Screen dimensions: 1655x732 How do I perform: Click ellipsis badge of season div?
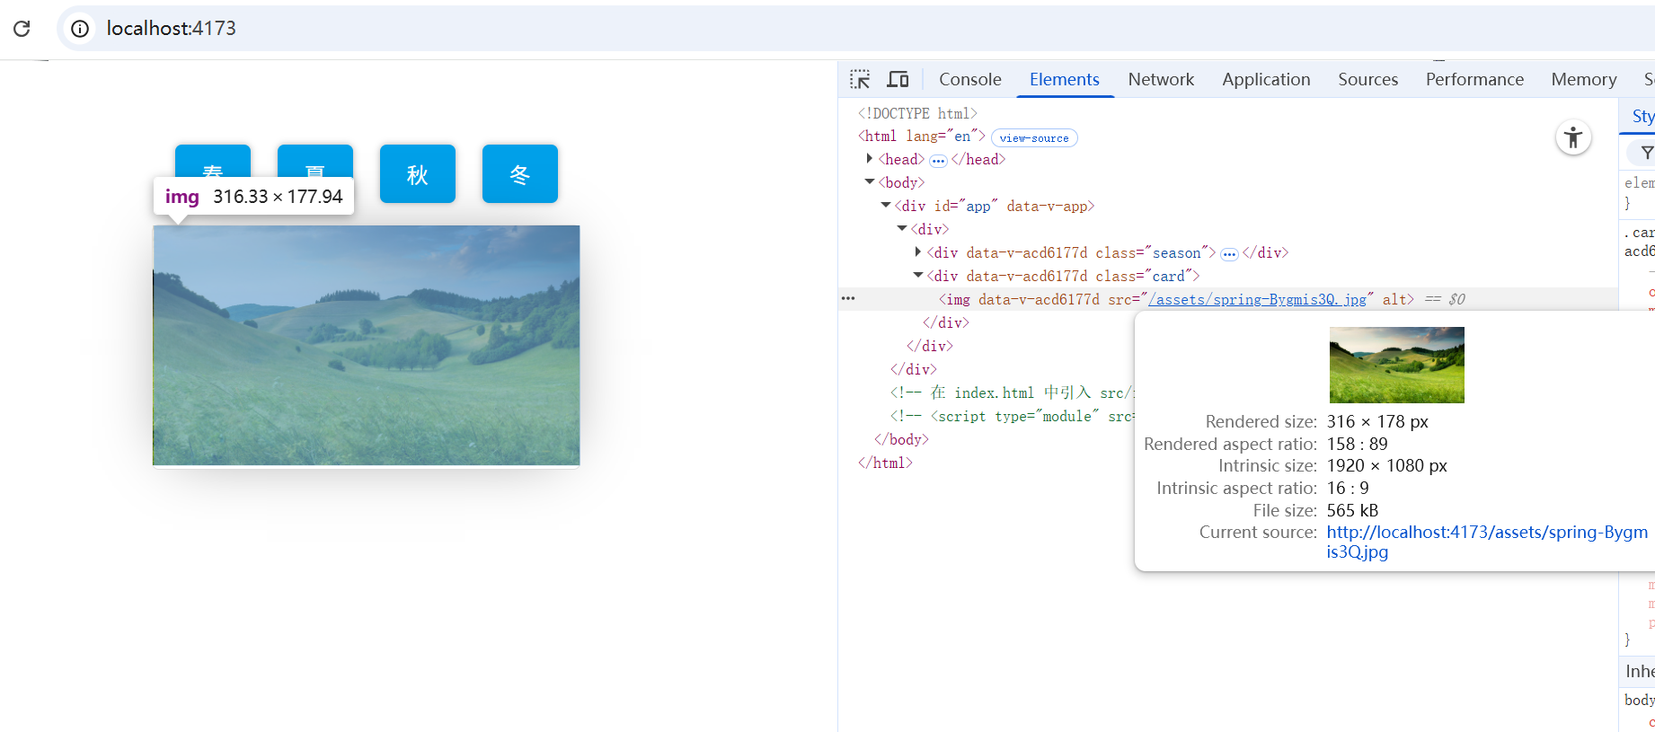1229,254
